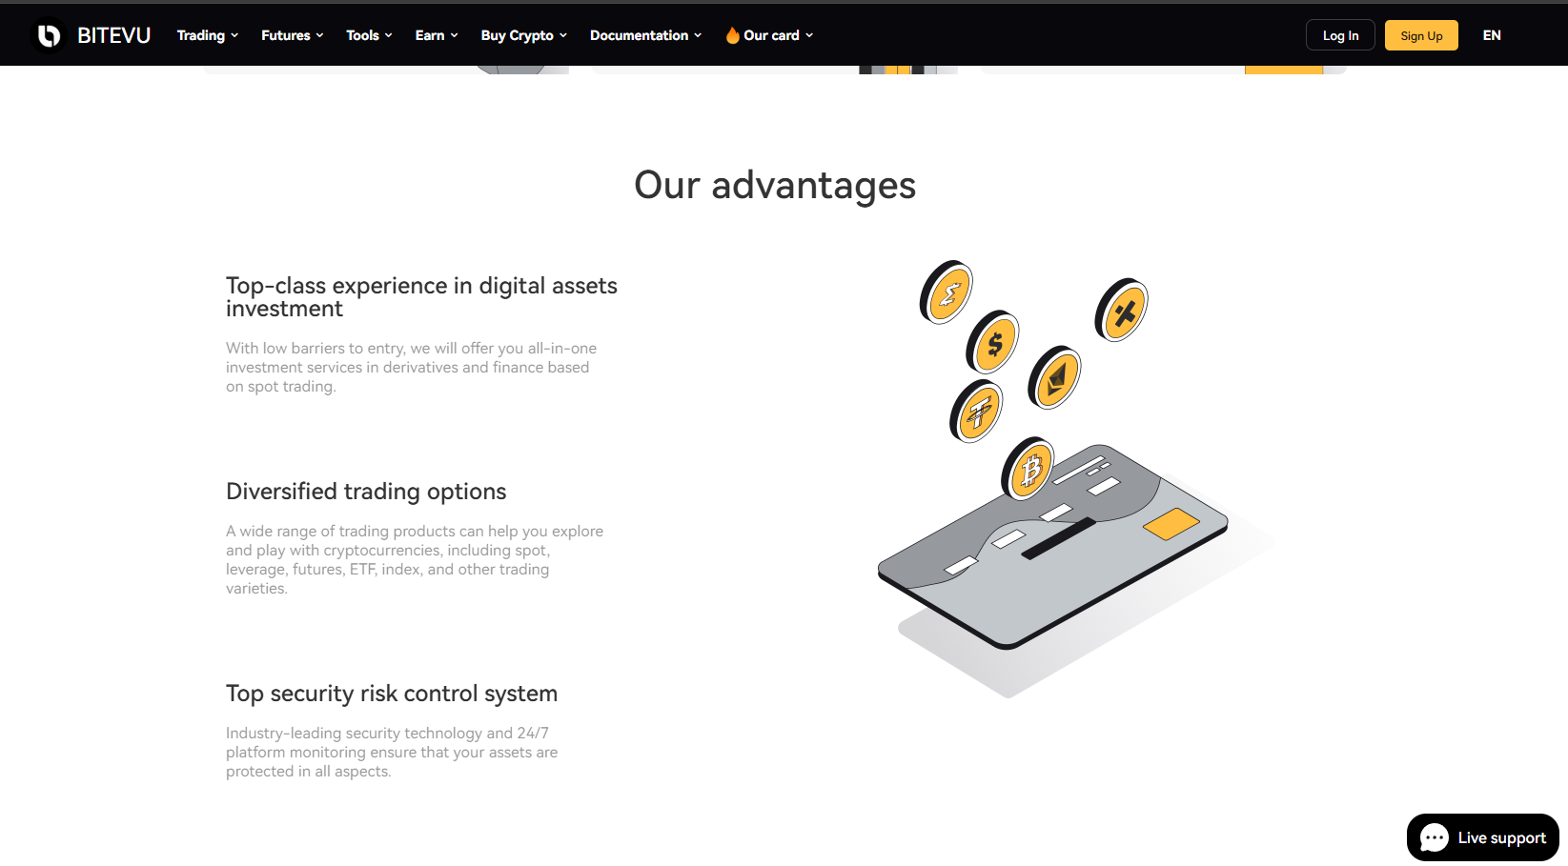Open the Our card menu

click(778, 35)
